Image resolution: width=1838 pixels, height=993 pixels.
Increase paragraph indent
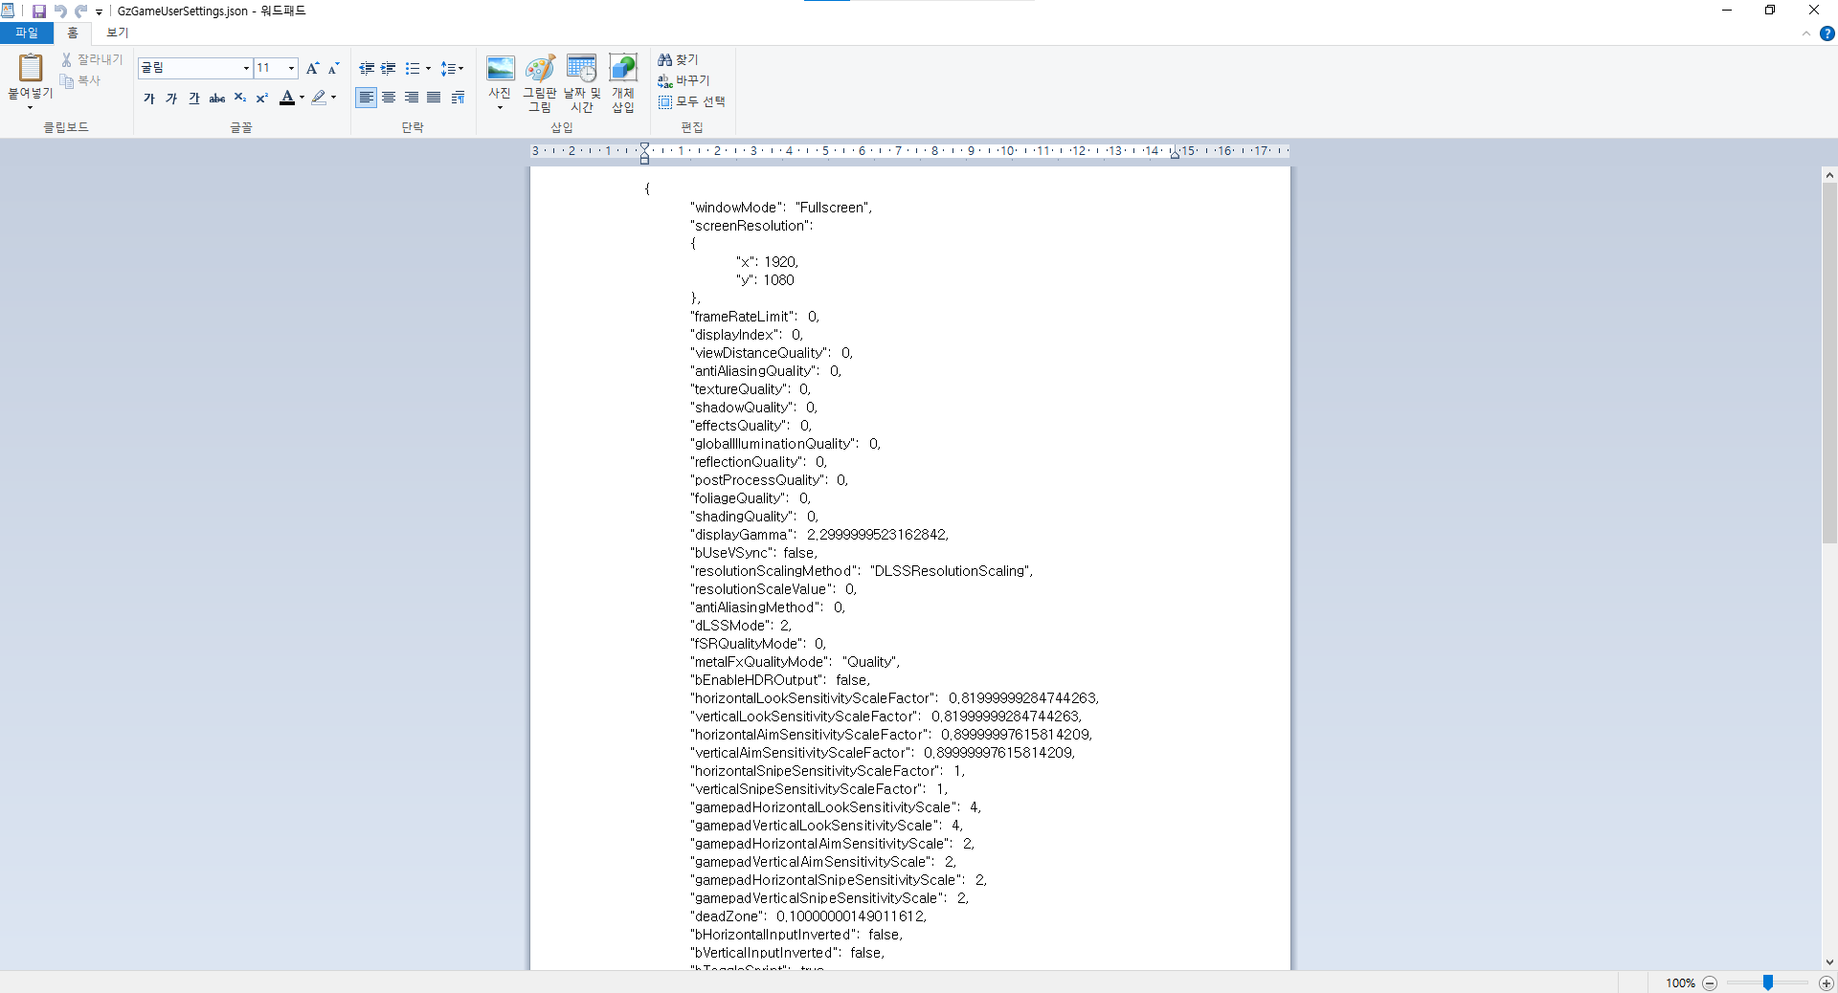[388, 68]
